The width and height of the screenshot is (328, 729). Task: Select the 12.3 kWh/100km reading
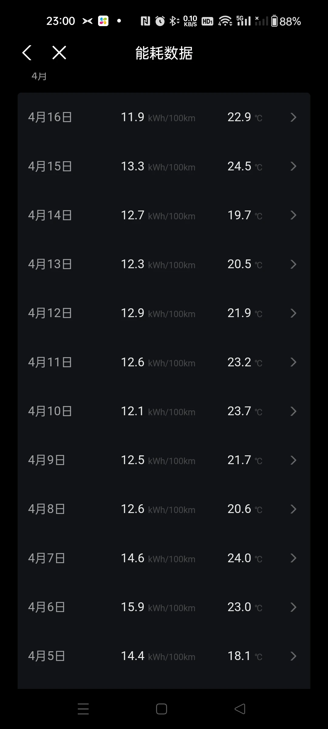click(x=158, y=264)
